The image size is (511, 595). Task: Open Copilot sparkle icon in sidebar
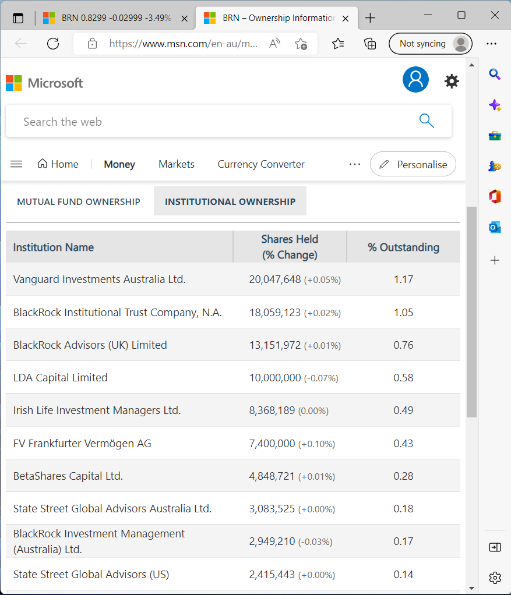pos(495,105)
